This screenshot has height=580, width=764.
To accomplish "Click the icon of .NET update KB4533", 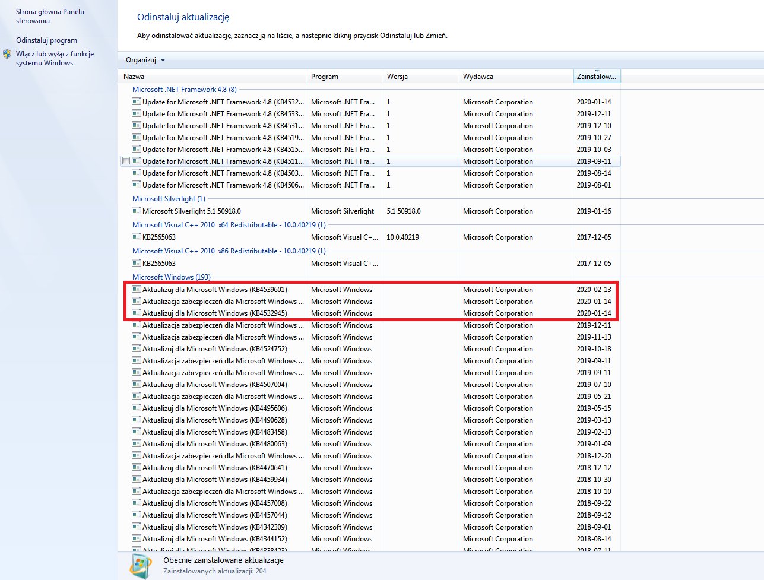I will click(x=137, y=113).
